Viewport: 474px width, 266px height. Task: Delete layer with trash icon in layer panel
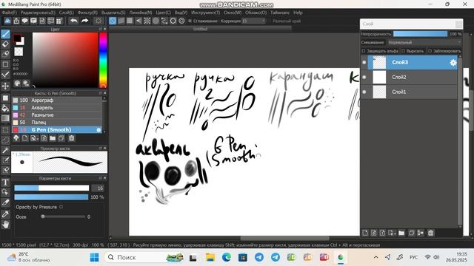pyautogui.click(x=431, y=233)
